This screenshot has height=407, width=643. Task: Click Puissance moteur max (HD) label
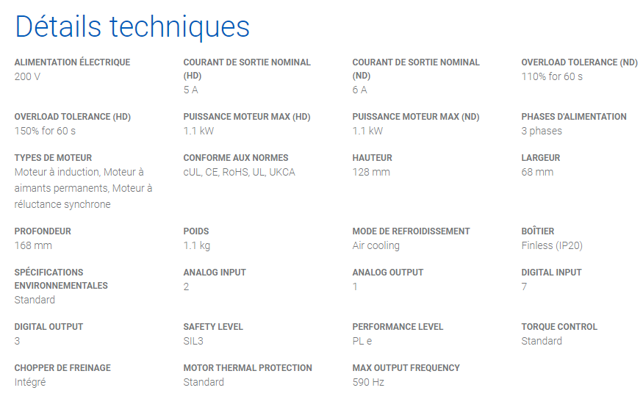[247, 117]
